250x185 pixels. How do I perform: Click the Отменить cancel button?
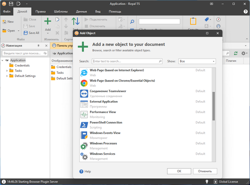[204, 171]
